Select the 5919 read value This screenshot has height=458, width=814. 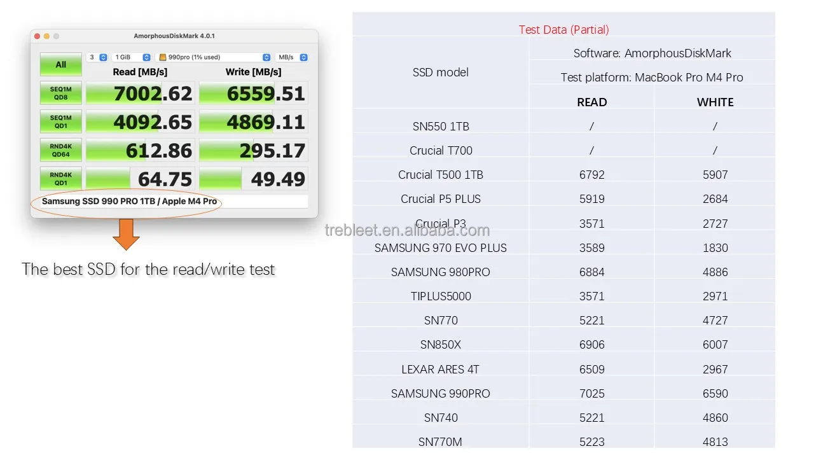(x=592, y=199)
